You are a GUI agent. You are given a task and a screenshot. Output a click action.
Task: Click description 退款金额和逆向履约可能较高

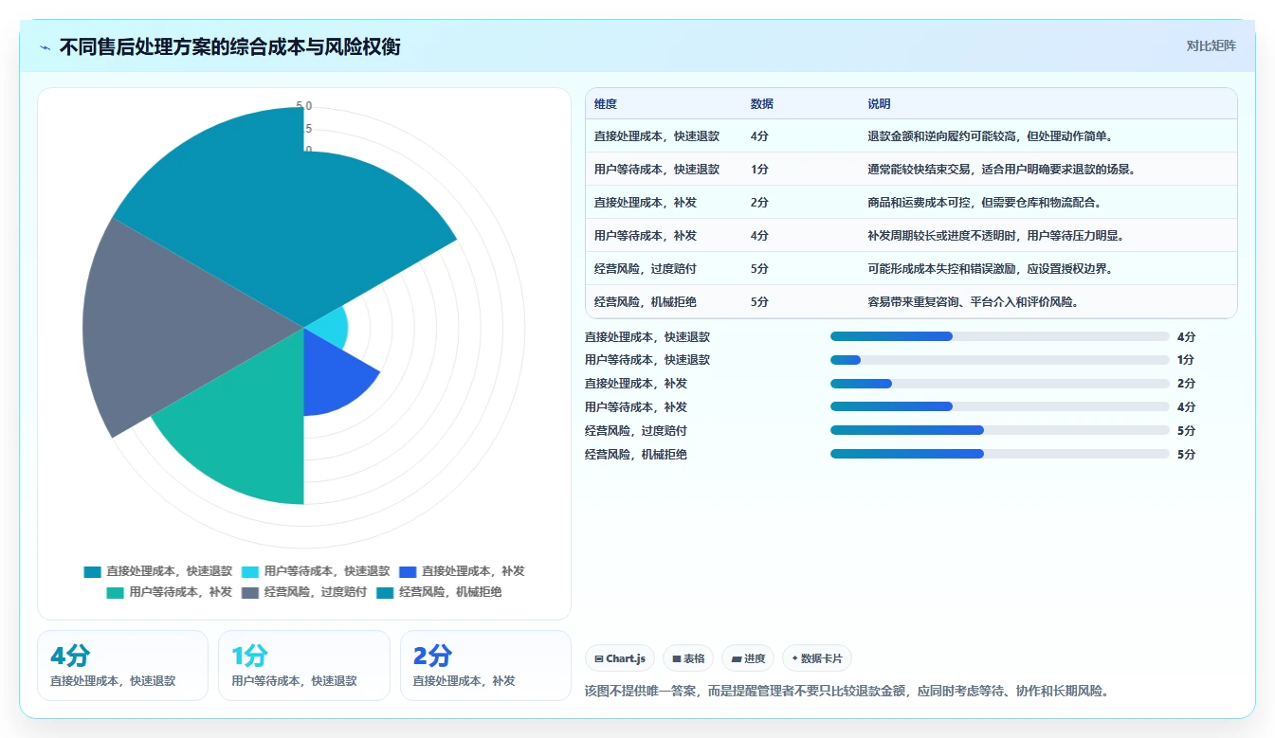pyautogui.click(x=990, y=136)
